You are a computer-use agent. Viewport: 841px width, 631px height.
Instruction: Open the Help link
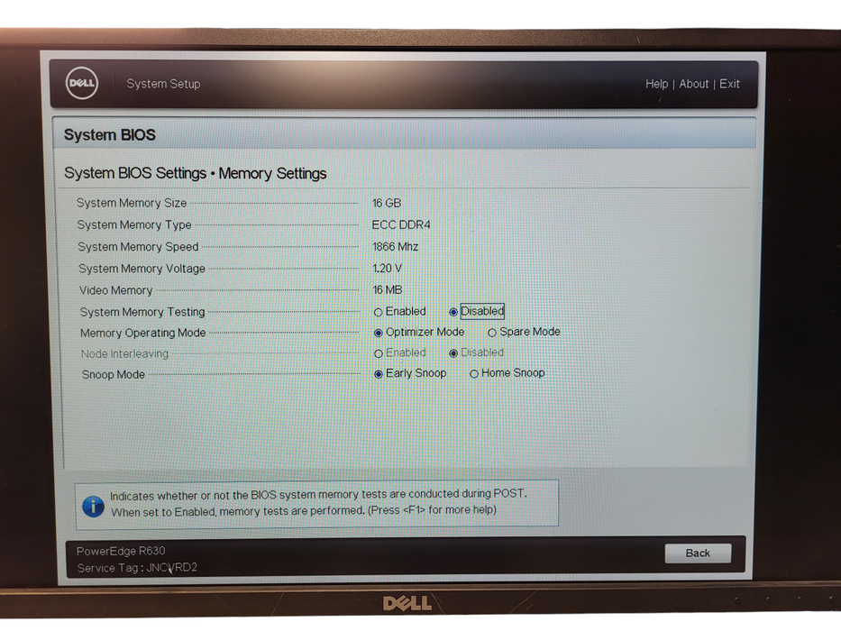pyautogui.click(x=656, y=84)
